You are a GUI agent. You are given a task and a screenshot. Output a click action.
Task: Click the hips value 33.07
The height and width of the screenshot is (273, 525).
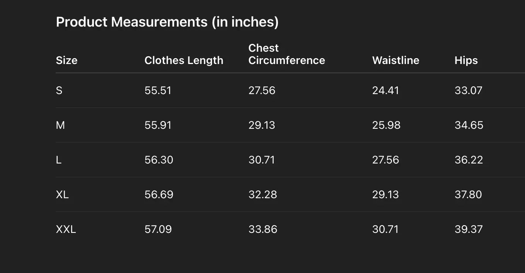click(x=468, y=91)
